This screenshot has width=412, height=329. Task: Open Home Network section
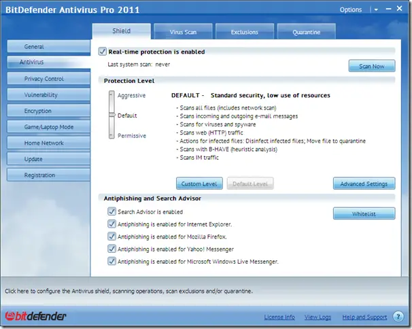(48, 143)
